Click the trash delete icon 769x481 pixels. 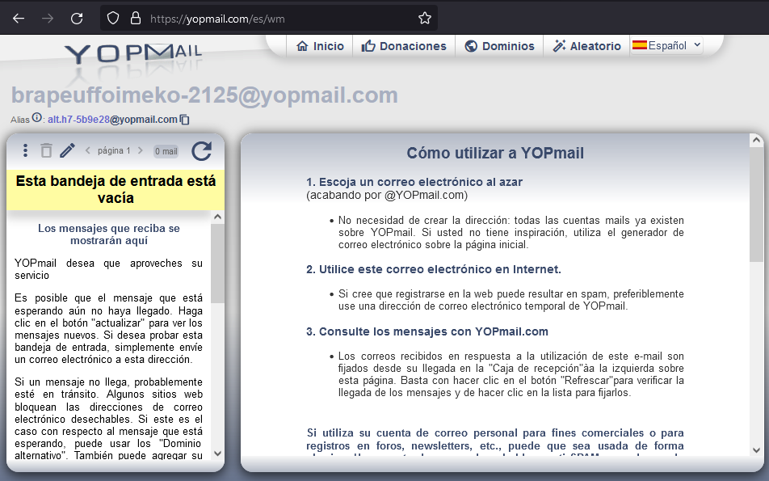[x=47, y=150]
